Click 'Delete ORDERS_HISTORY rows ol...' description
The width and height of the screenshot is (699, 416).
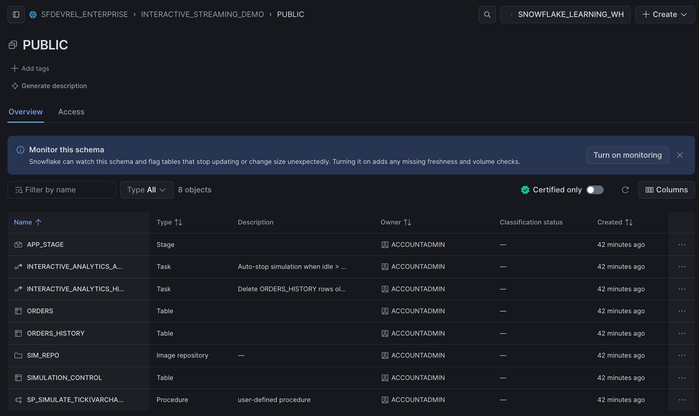(x=291, y=289)
